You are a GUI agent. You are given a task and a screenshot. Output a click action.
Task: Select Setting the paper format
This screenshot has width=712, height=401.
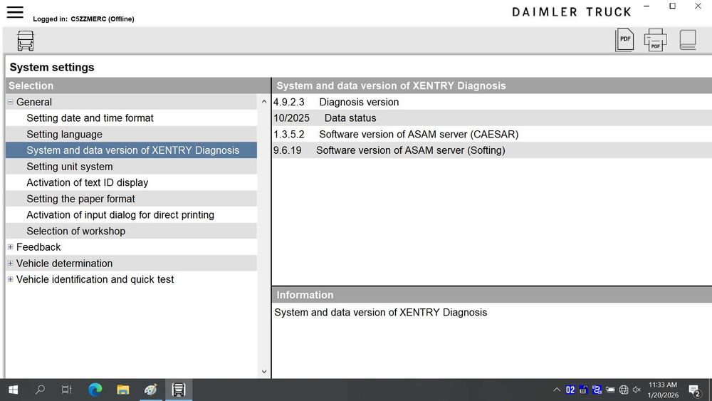131,199
